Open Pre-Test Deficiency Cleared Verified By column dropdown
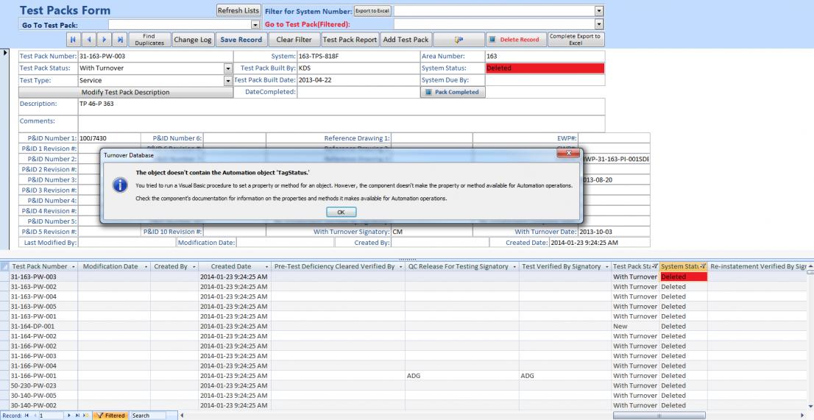The height and width of the screenshot is (420, 814). point(401,266)
